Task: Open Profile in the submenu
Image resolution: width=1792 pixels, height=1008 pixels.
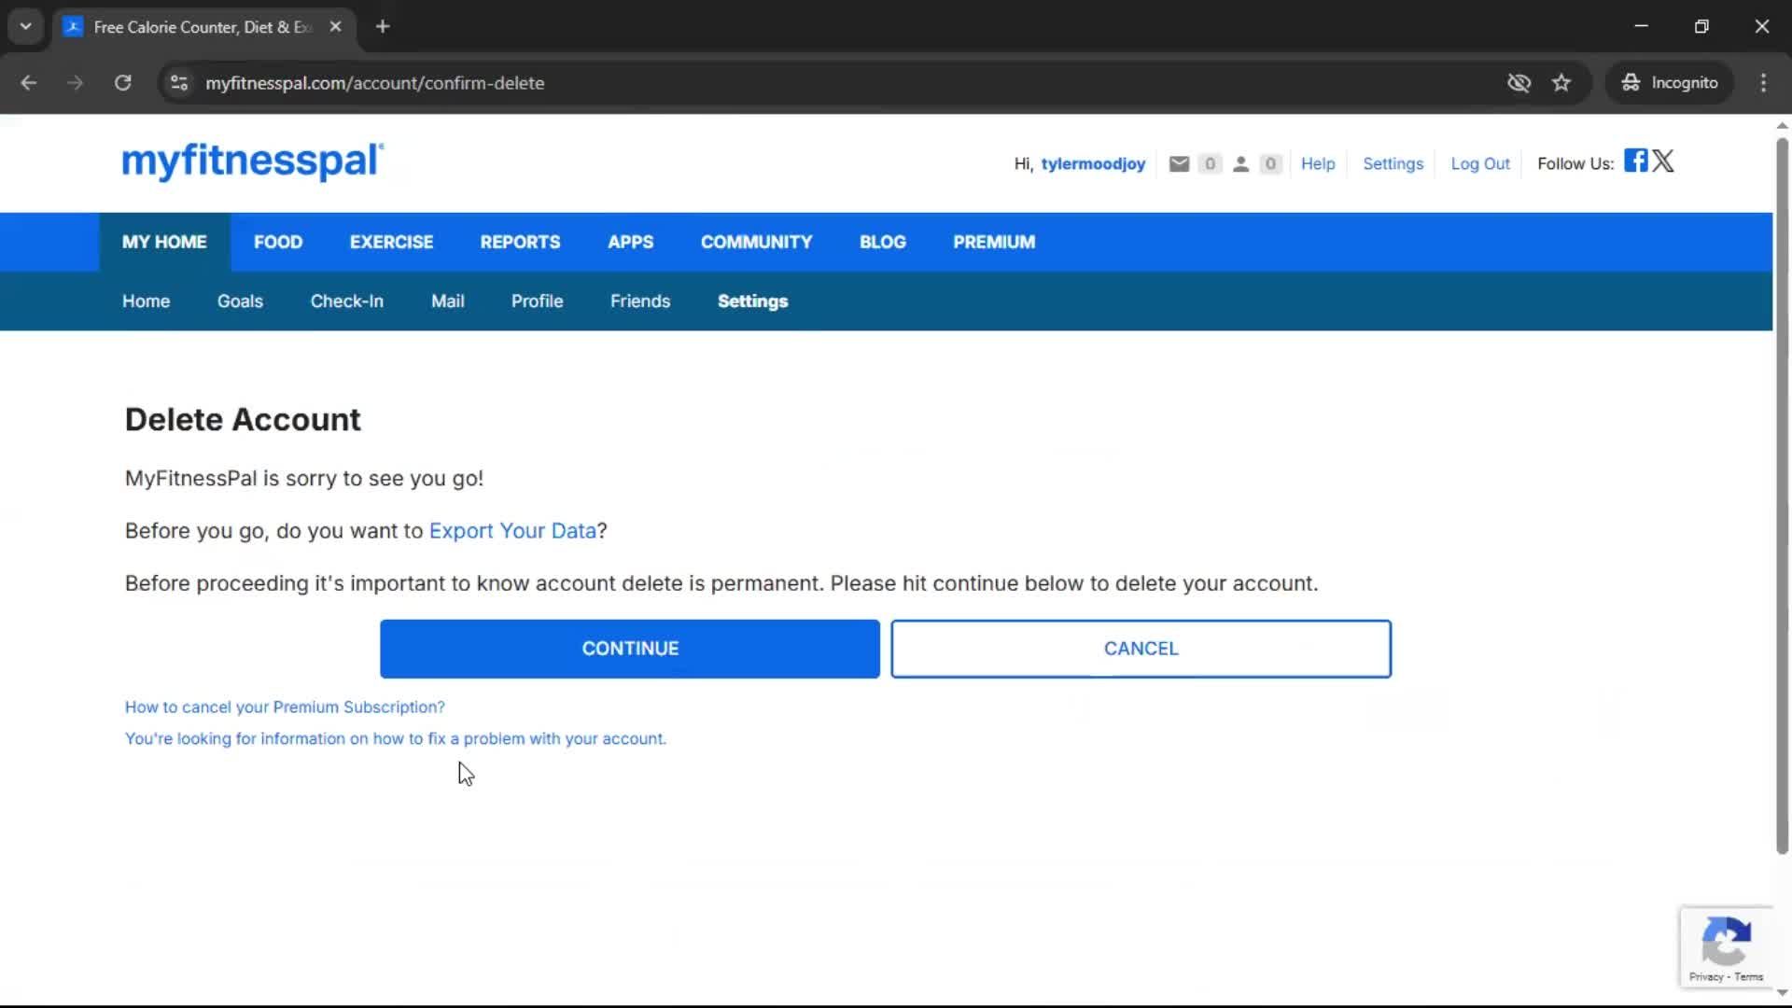Action: tap(537, 301)
